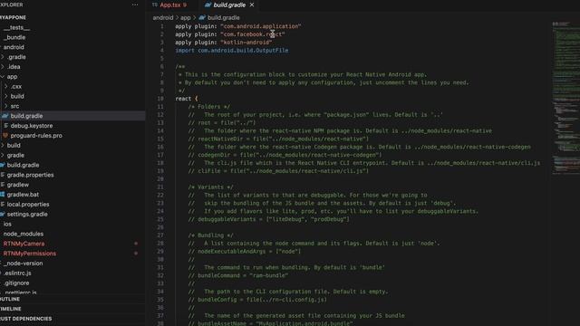The image size is (580, 326).
Task: Open the .eslintrc.js file
Action: pos(17,273)
